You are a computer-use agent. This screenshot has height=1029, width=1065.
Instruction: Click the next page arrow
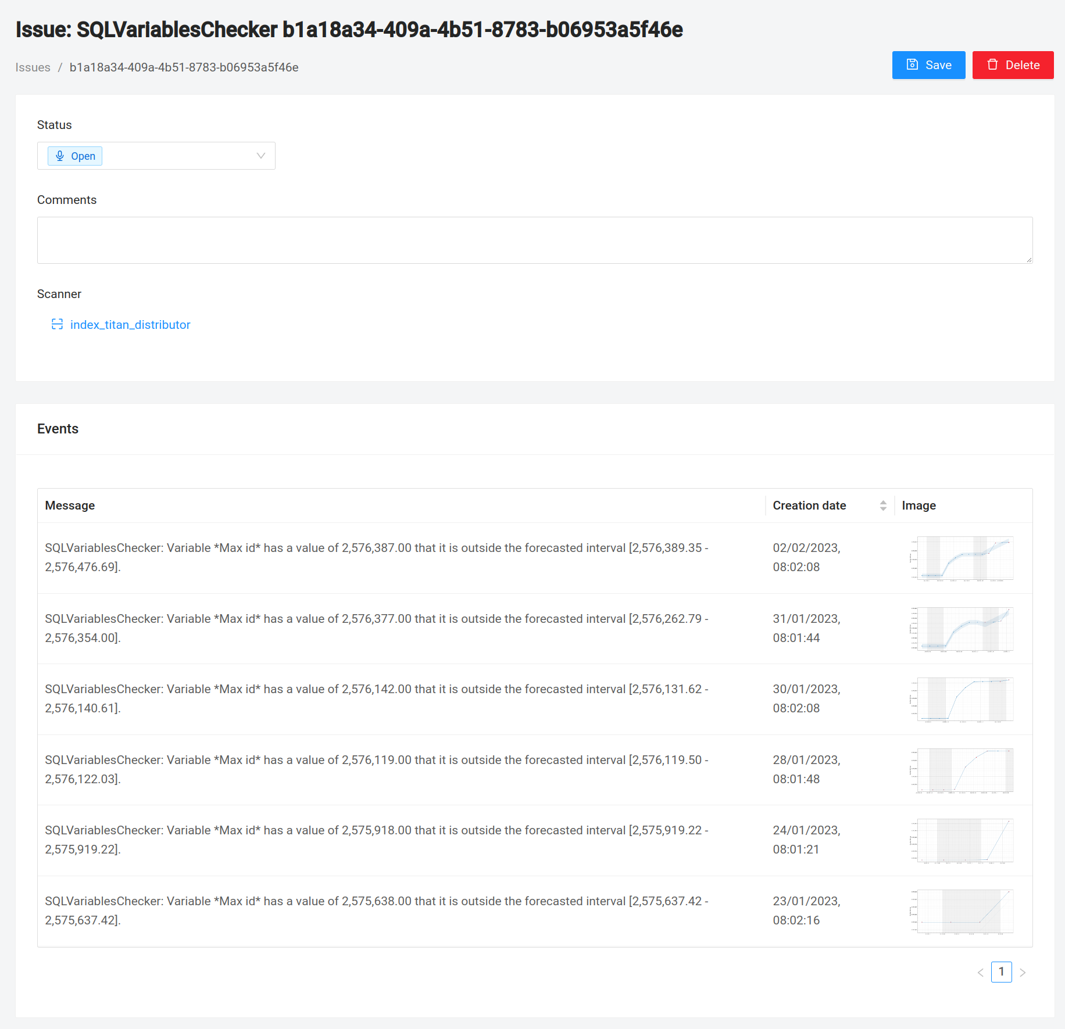coord(1023,973)
